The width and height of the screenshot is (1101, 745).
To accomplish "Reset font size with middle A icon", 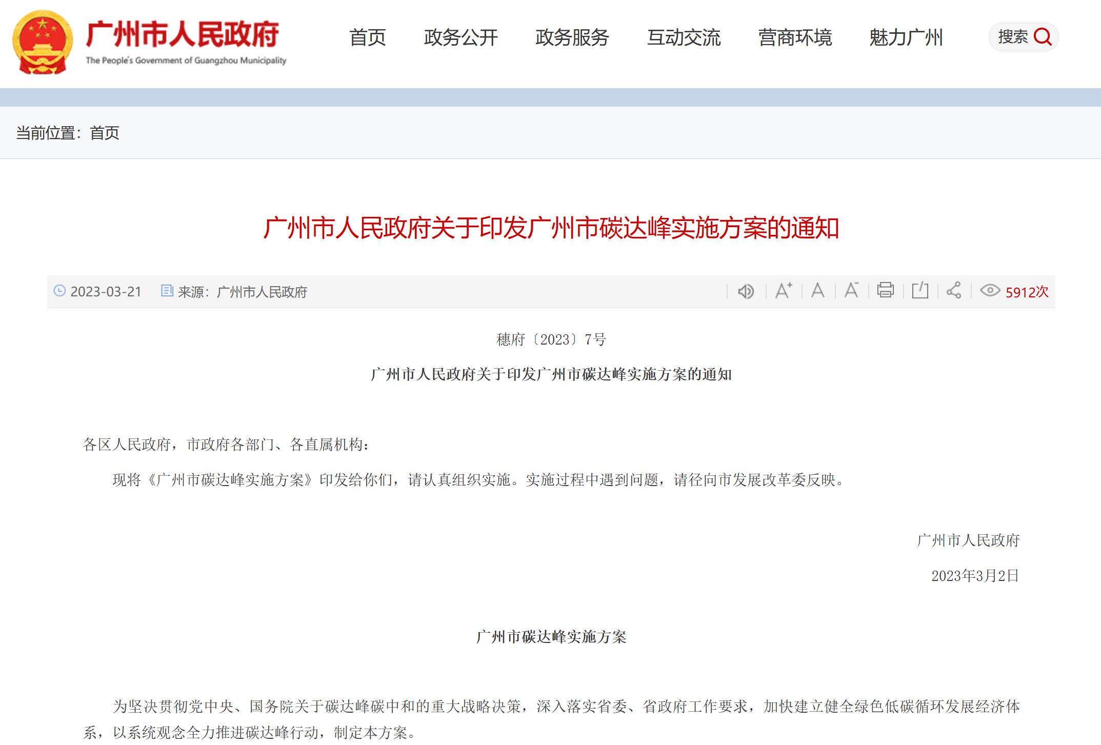I will 818,291.
